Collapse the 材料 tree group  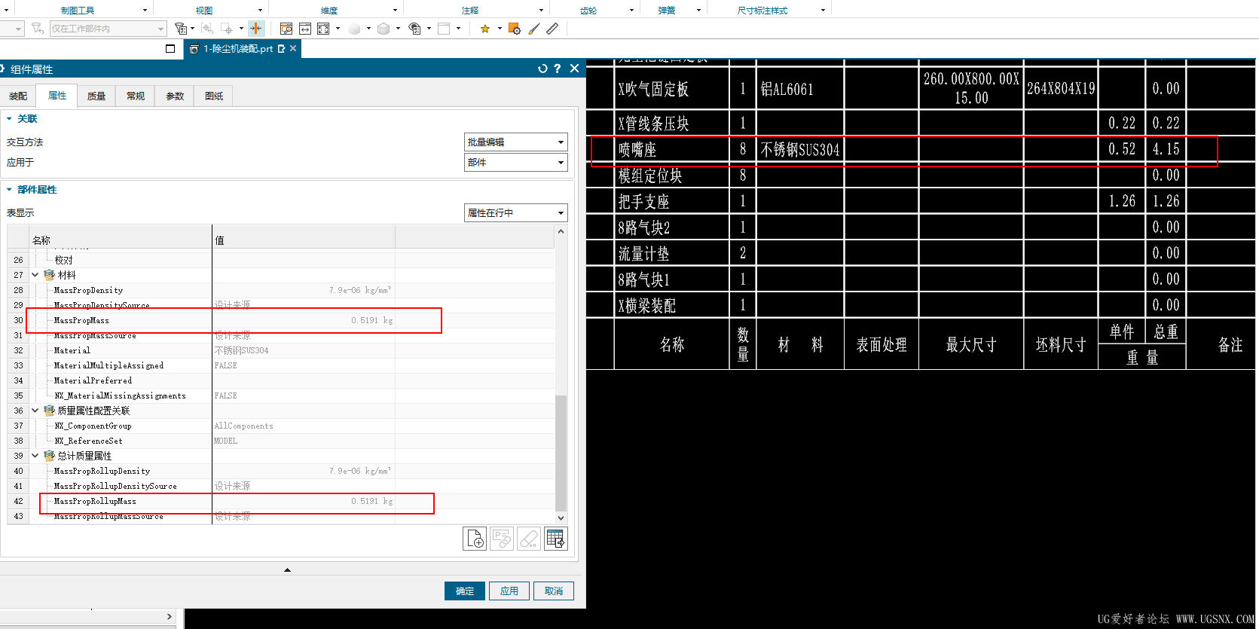pos(35,275)
